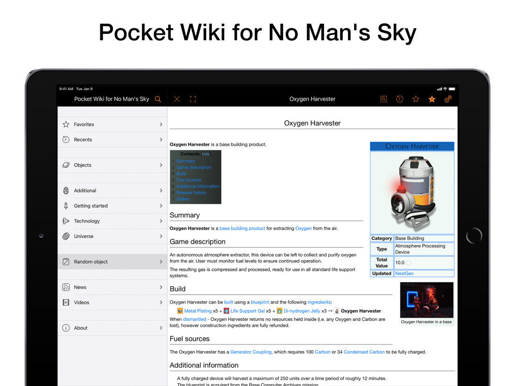The height and width of the screenshot is (386, 515).
Task: Open base building product link
Action: coord(242,228)
